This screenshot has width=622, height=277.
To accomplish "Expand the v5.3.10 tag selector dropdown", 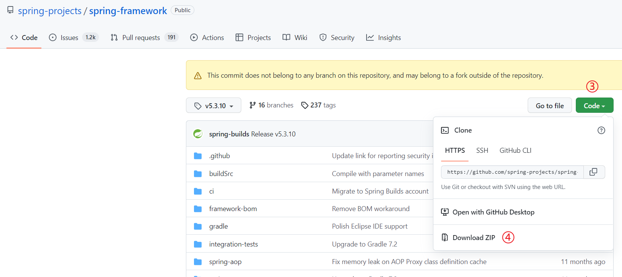I will pos(213,106).
